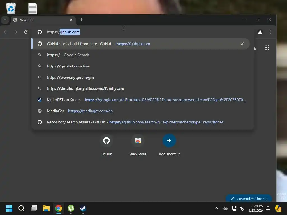Click the muted volume tray icon
The height and width of the screenshot is (215, 287).
click(x=242, y=208)
